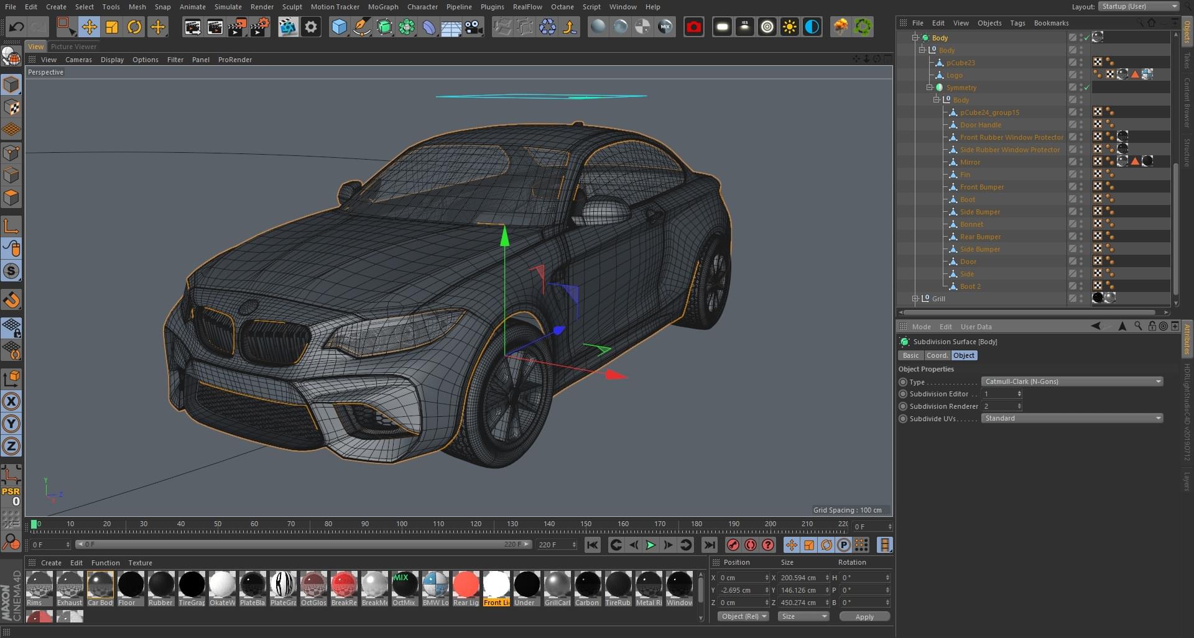This screenshot has height=638, width=1194.
Task: Select the Car Body material swatch
Action: 100,588
